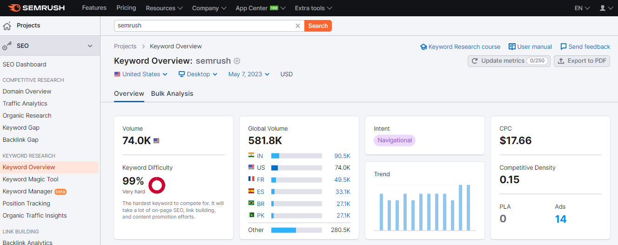Click the Ads count 14 link
Viewport: 618px width, 245px height.
pos(561,219)
